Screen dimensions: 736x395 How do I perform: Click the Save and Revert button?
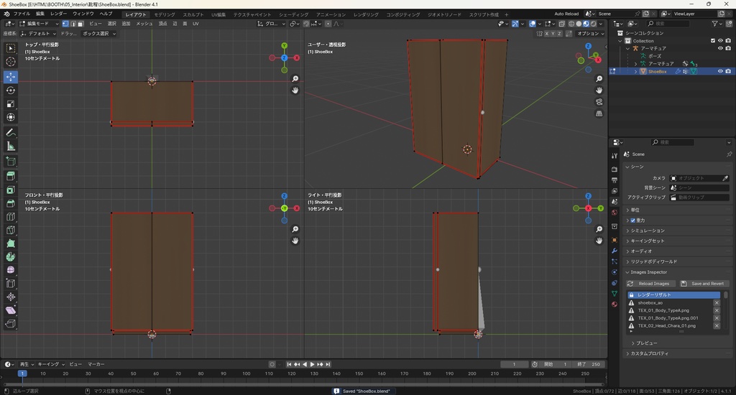pos(703,284)
